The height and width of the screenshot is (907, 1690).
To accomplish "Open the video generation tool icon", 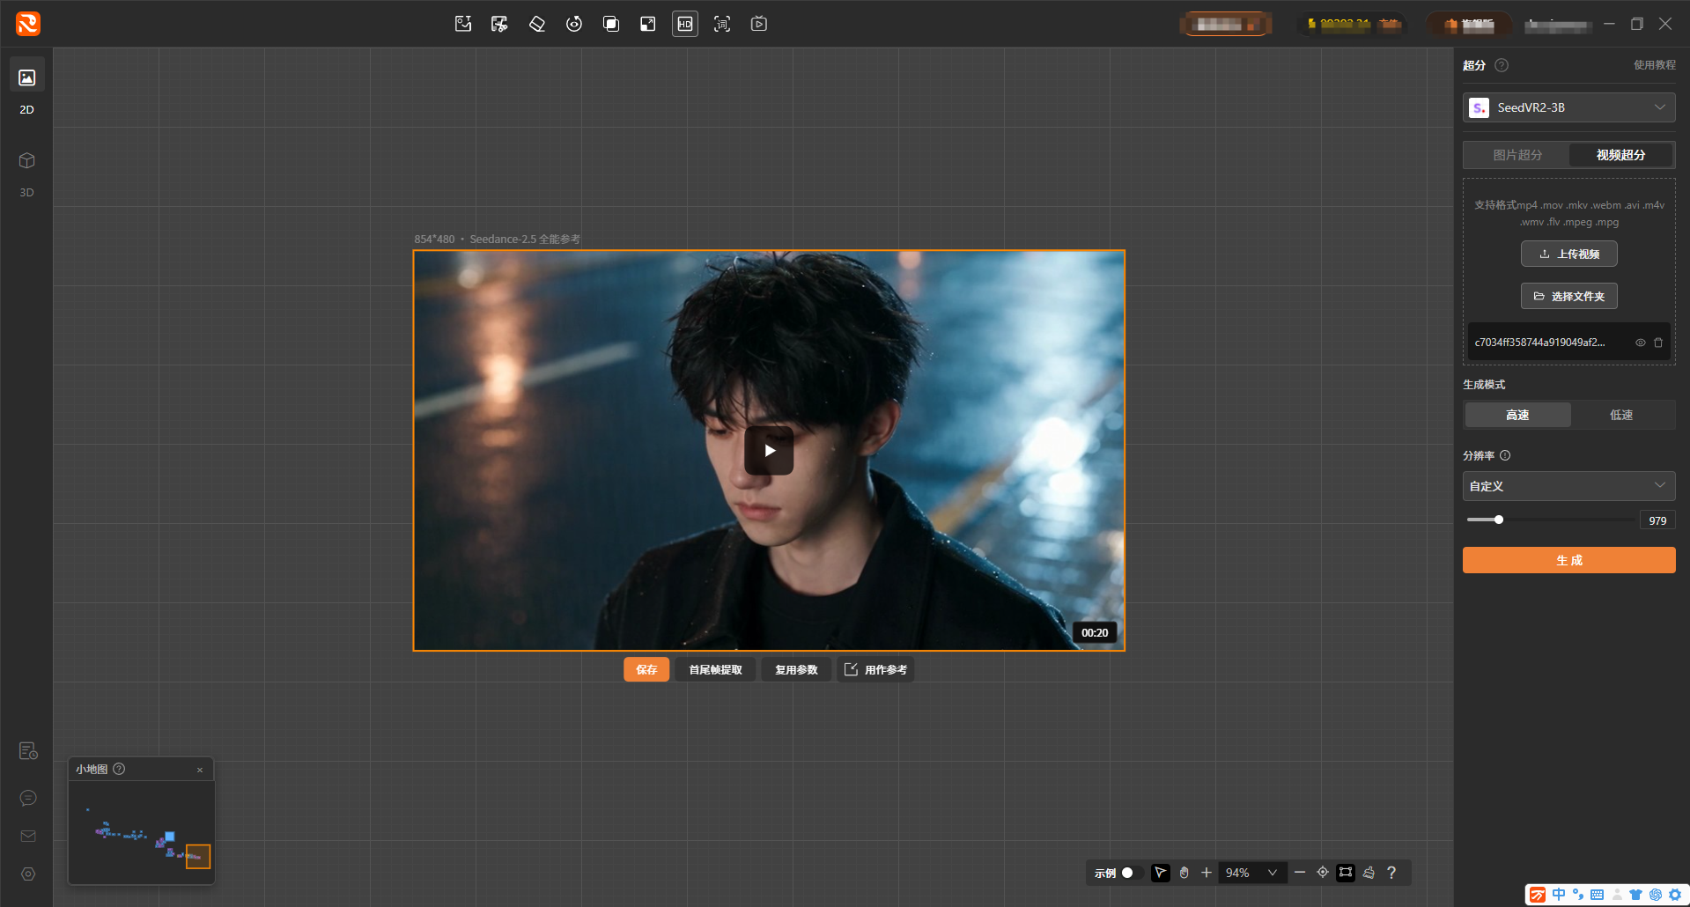I will coord(759,24).
